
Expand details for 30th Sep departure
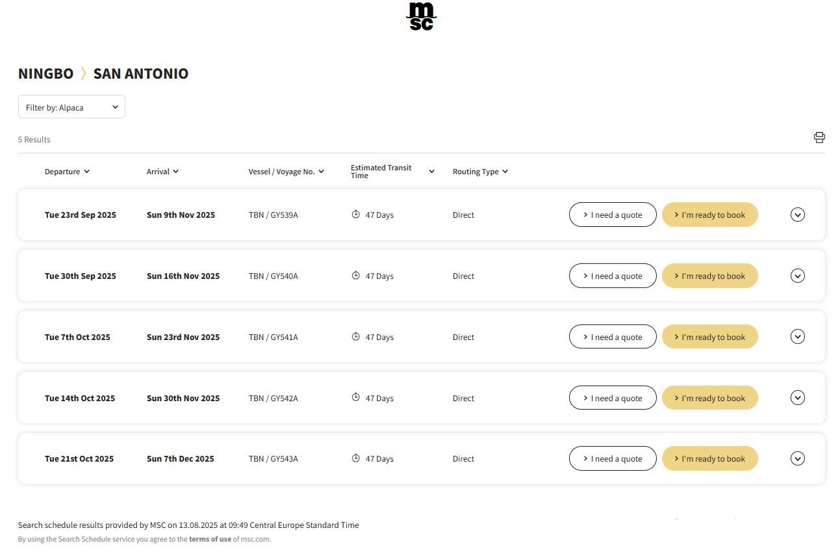coord(798,276)
